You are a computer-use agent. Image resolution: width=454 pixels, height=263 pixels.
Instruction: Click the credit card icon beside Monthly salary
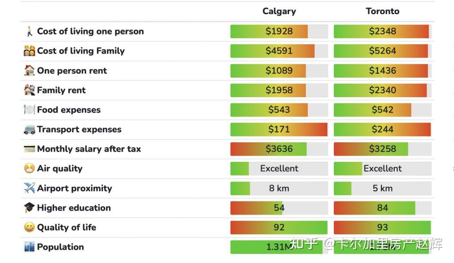click(29, 149)
